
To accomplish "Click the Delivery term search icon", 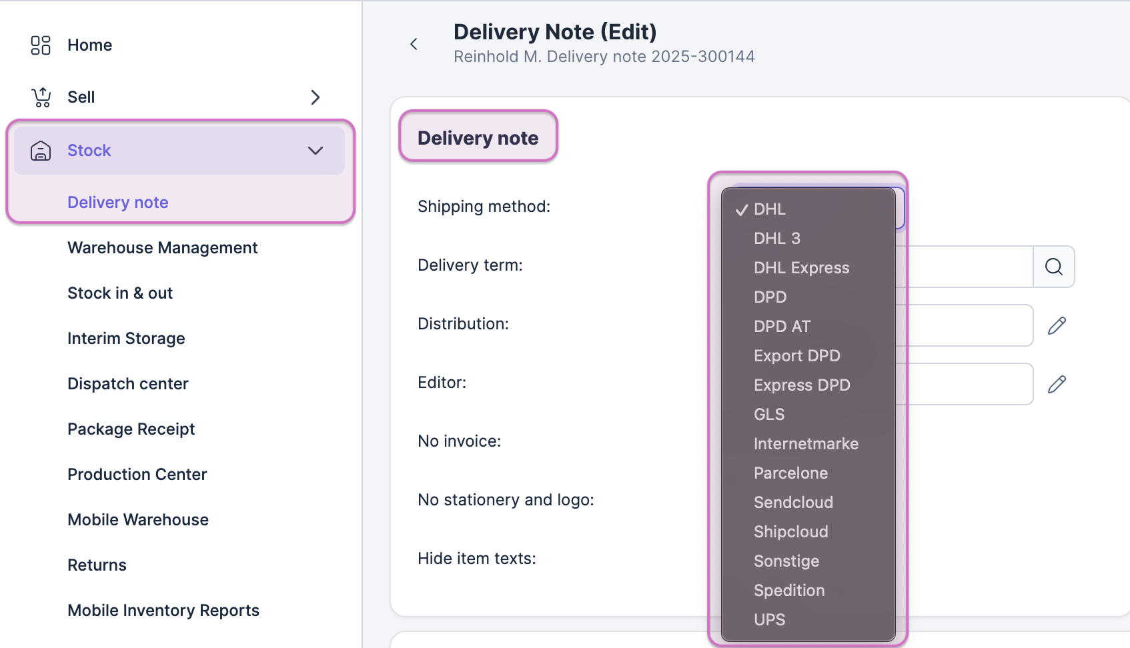I will [1053, 267].
